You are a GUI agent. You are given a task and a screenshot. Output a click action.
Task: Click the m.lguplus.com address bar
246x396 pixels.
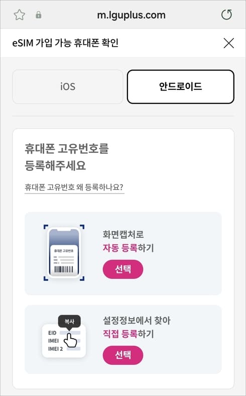click(131, 15)
